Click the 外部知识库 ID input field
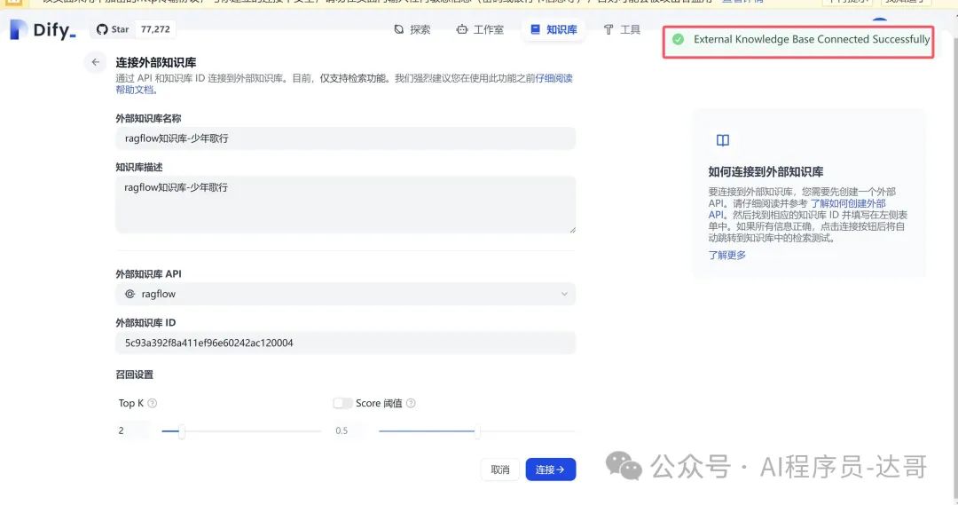The image size is (958, 505). (345, 343)
